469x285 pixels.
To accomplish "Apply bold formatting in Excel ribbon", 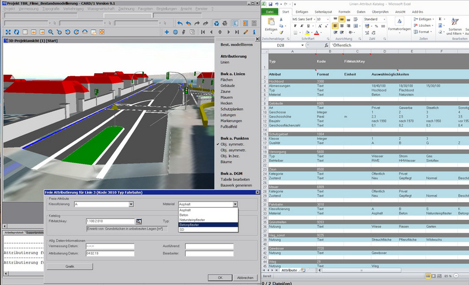I will [x=294, y=27].
